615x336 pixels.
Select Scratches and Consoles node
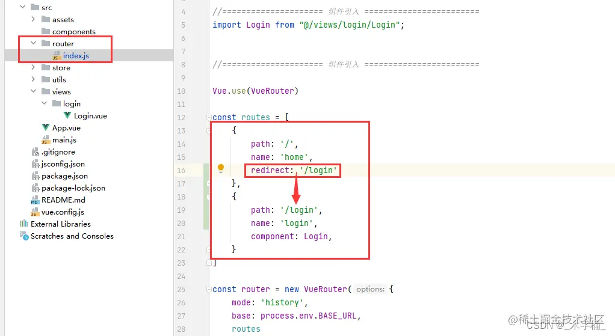pyautogui.click(x=72, y=236)
